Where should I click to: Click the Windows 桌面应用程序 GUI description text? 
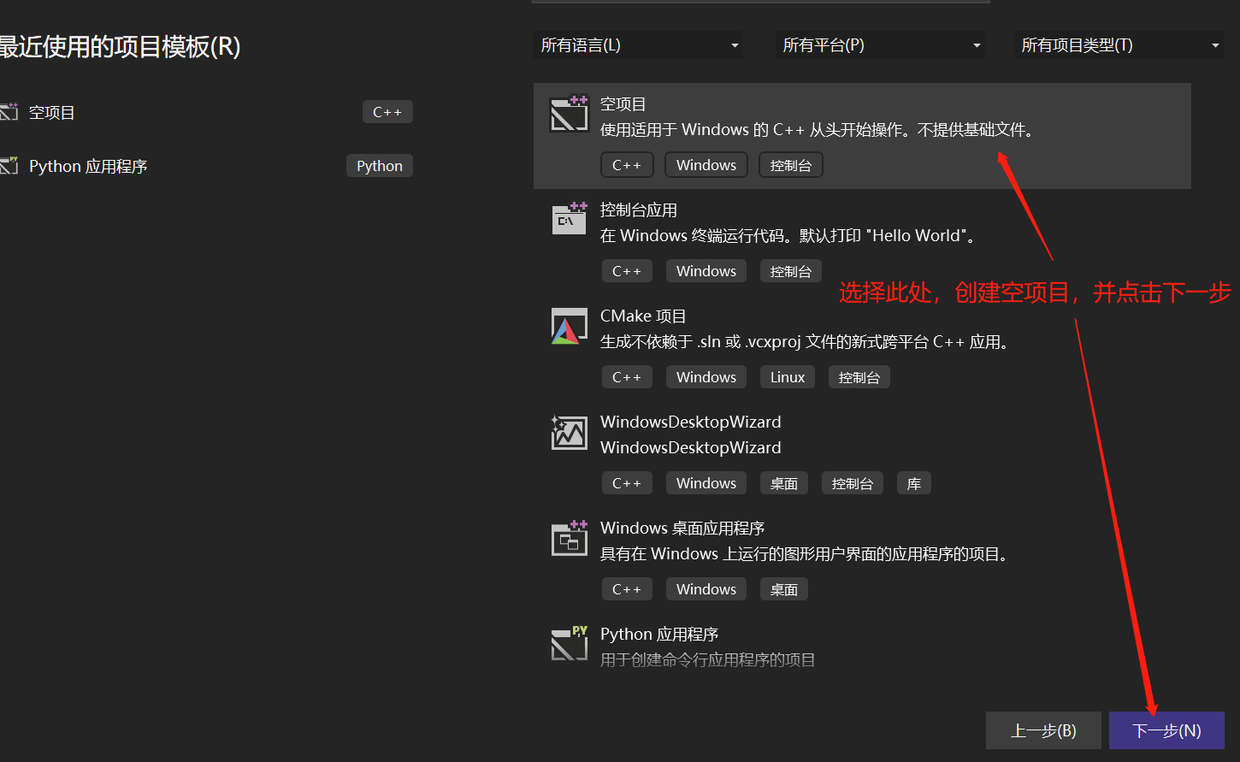tap(806, 554)
